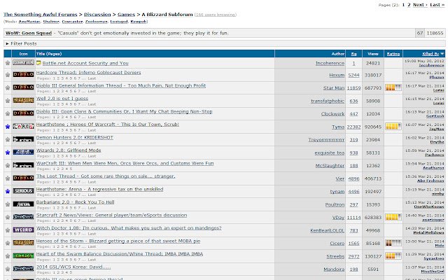Click the Treasure tag icon on Well 2.0 row
The height and width of the screenshot is (280, 448).
23,100
